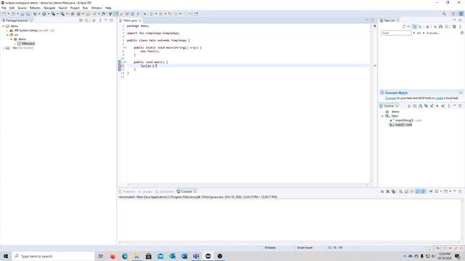Toggle Categorized mode in Task List toolbar
Screen dimensions: 465x261
pyautogui.click(x=415, y=27)
